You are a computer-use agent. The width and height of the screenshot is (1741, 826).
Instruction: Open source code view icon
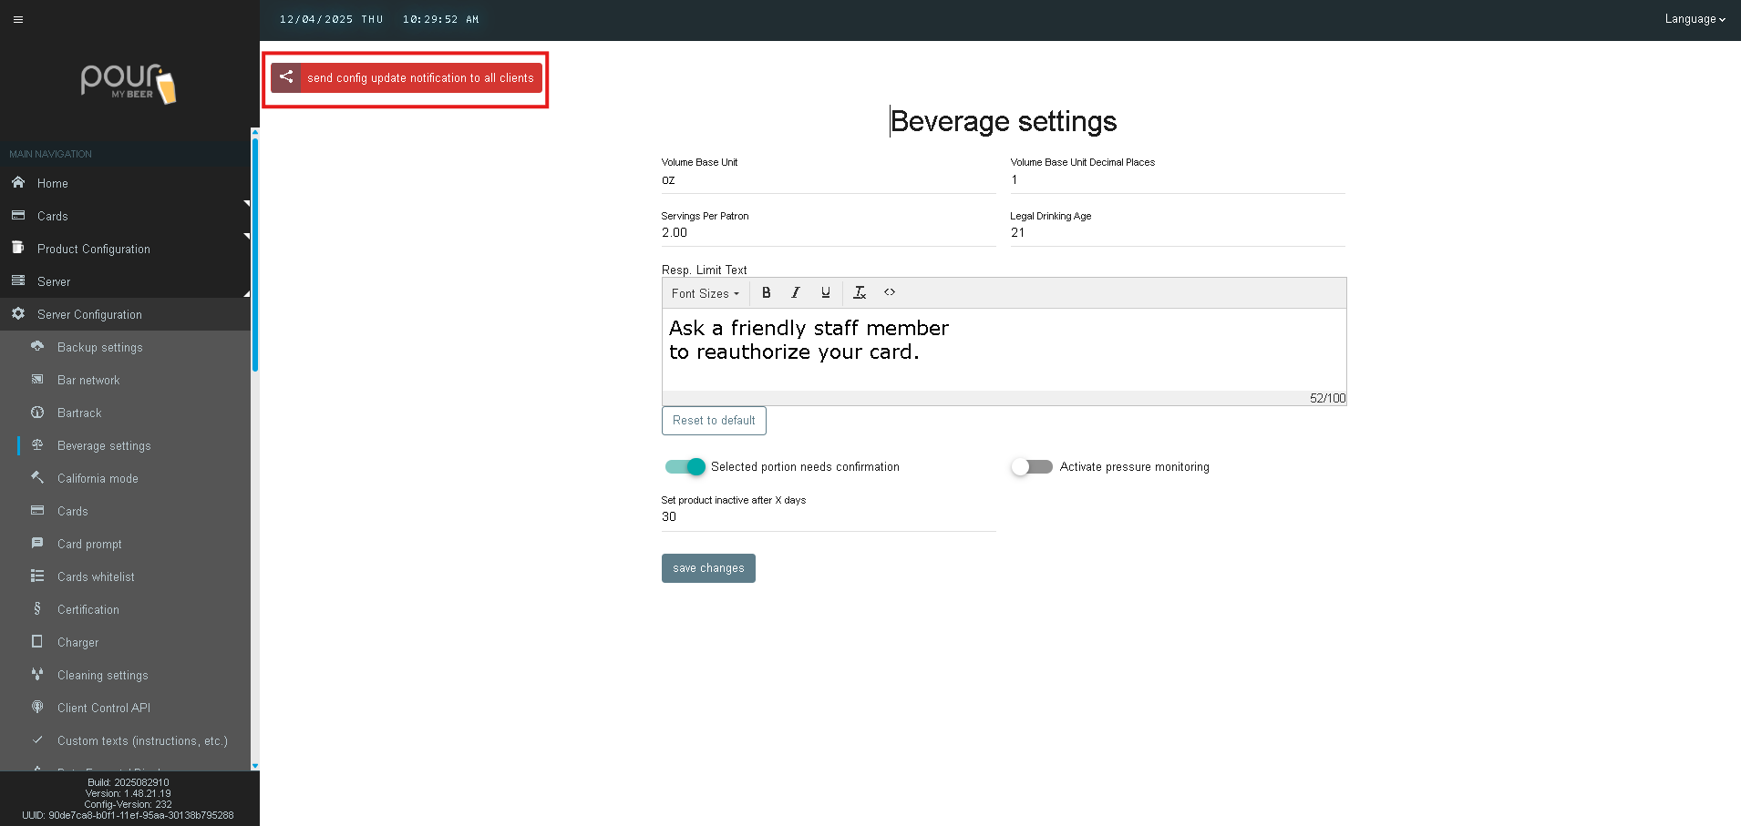tap(890, 292)
